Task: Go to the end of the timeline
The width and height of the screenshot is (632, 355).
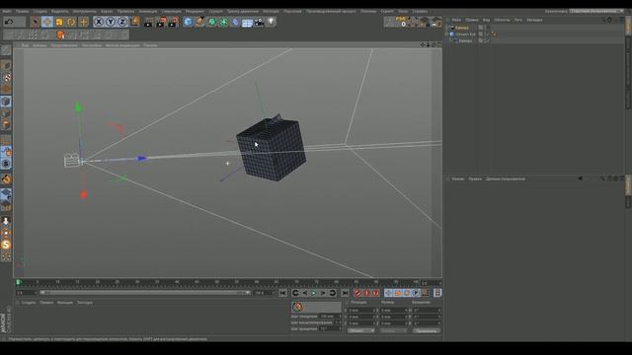Action: (345, 293)
